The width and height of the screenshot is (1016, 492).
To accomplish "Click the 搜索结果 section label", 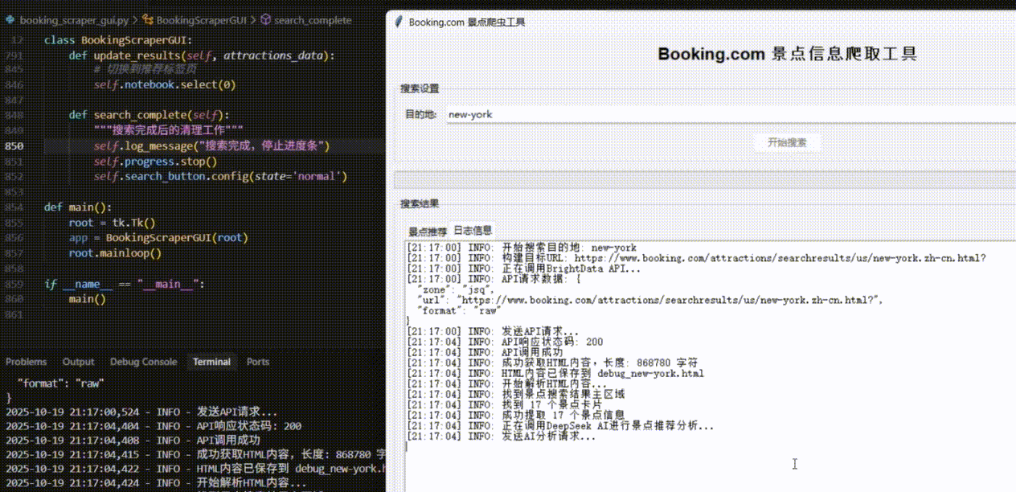I will (x=420, y=204).
